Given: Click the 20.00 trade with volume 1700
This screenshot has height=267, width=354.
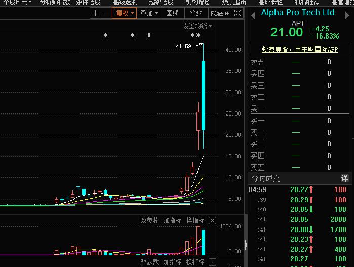Looking at the screenshot, I should [x=300, y=230].
